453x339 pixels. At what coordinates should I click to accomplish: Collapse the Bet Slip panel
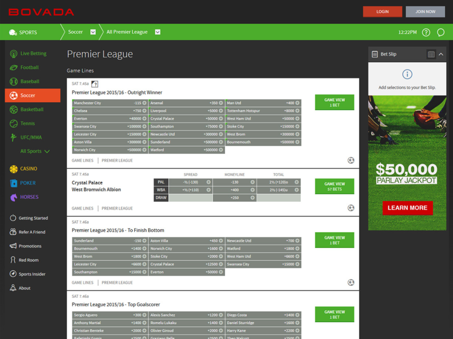click(441, 54)
